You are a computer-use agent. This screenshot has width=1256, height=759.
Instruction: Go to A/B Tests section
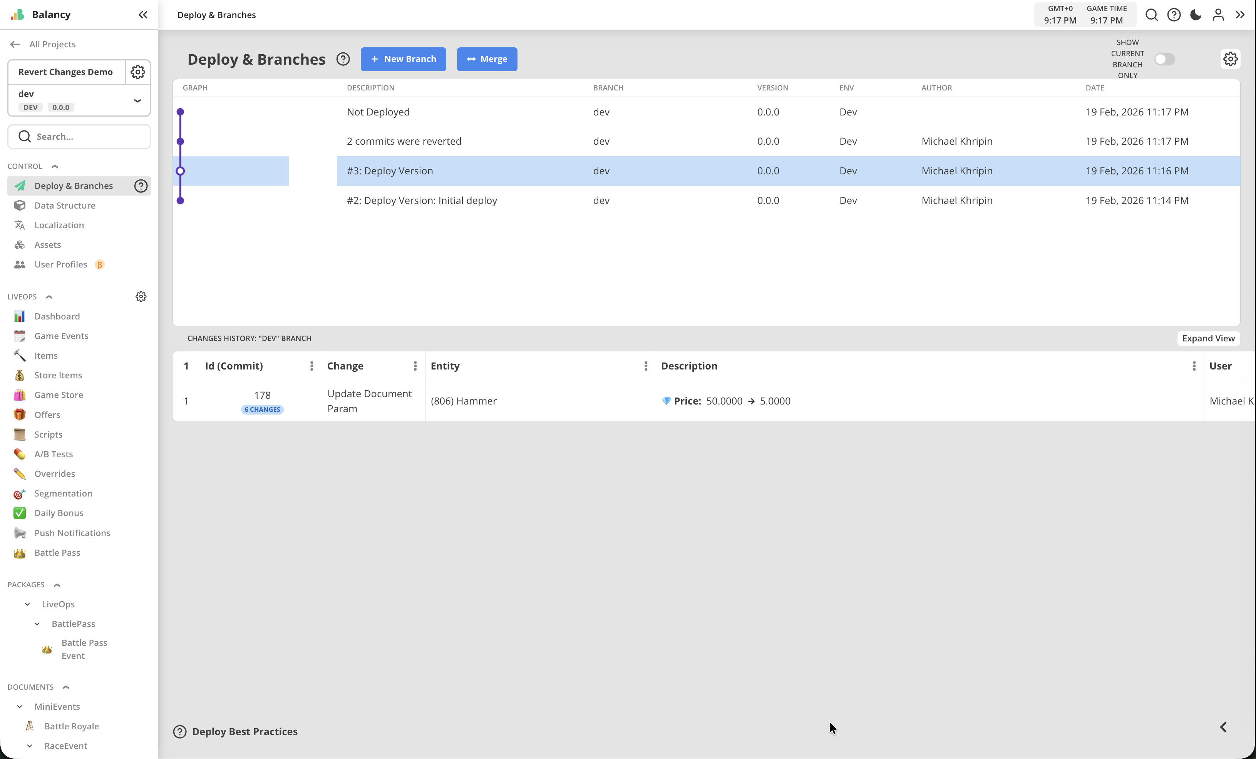point(54,454)
